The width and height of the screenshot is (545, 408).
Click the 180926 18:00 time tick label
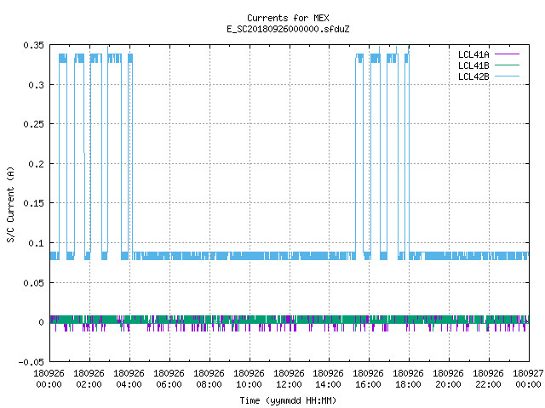408,379
